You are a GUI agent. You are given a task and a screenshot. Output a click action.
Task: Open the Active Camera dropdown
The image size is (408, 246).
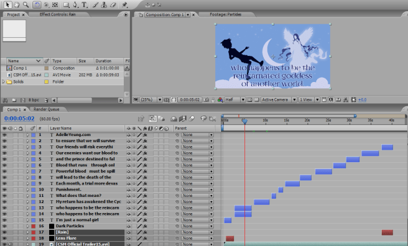pos(279,100)
